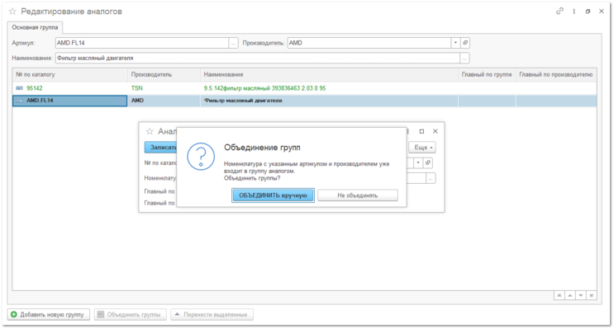
Task: Close the analog window
Action: (x=435, y=131)
